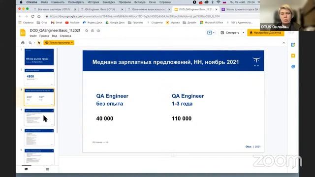Open Яндекс.Диск bookmark

[93, 23]
